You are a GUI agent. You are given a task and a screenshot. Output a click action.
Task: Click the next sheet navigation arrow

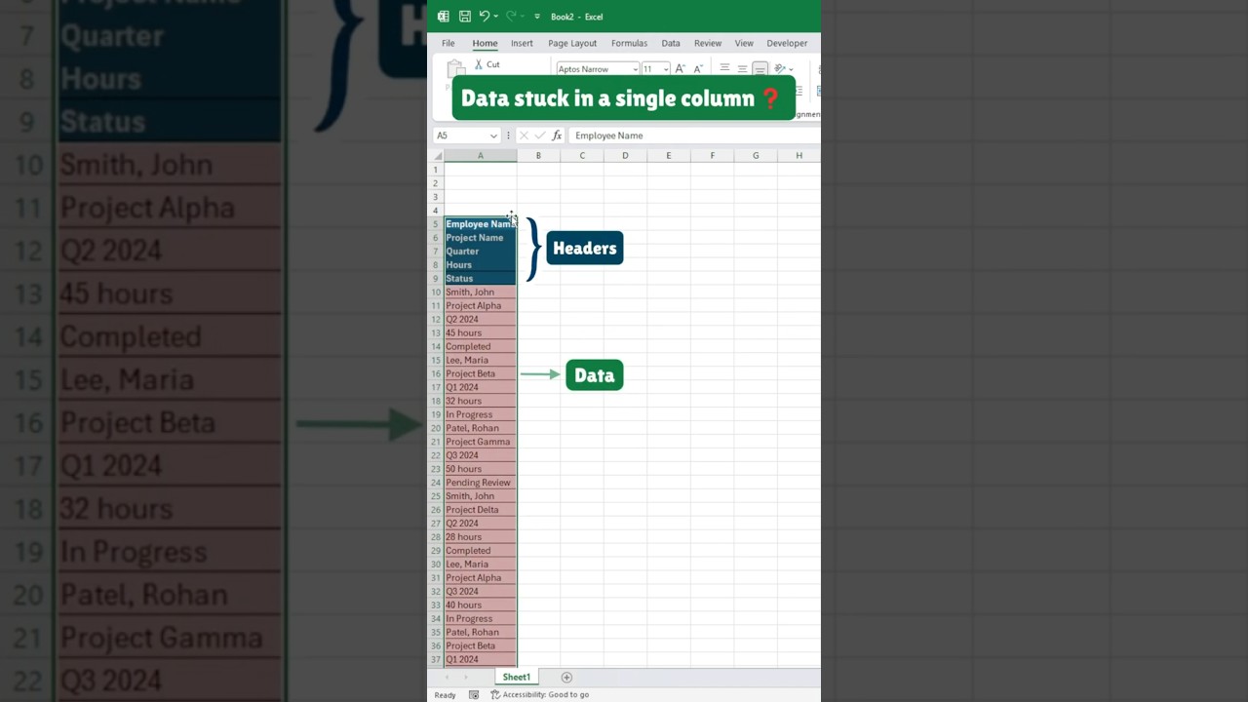click(x=466, y=678)
